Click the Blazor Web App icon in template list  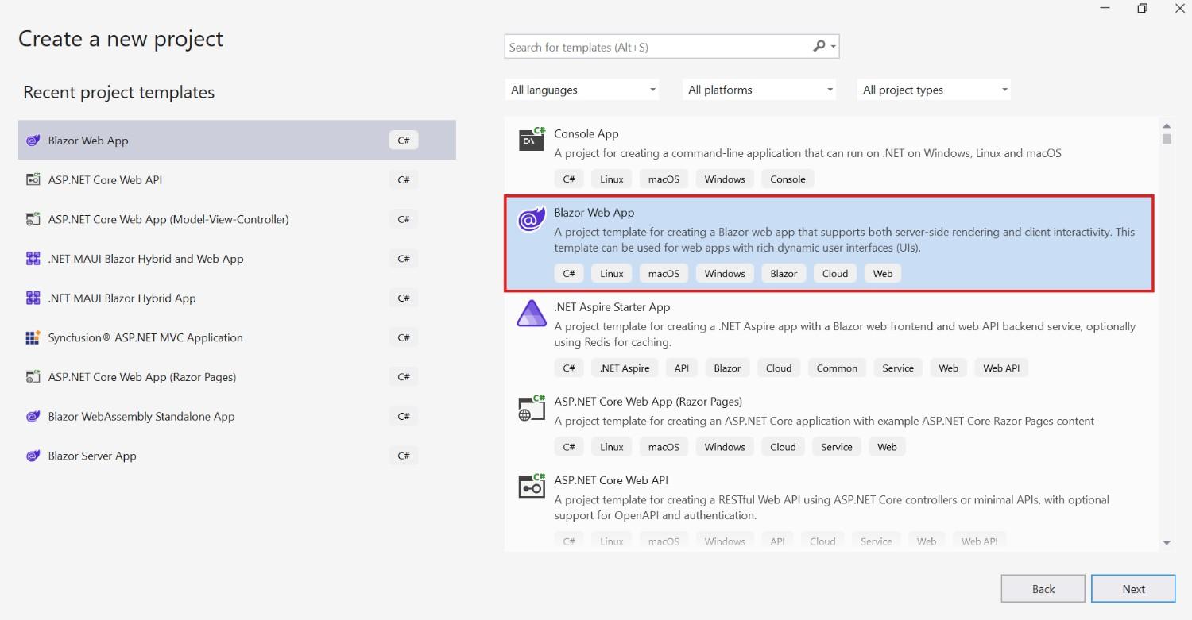532,218
